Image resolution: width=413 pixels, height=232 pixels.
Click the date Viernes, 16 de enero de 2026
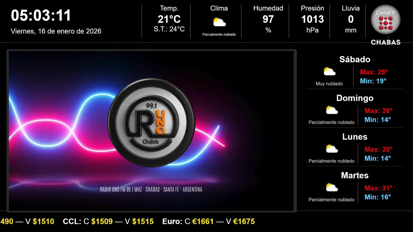click(56, 31)
